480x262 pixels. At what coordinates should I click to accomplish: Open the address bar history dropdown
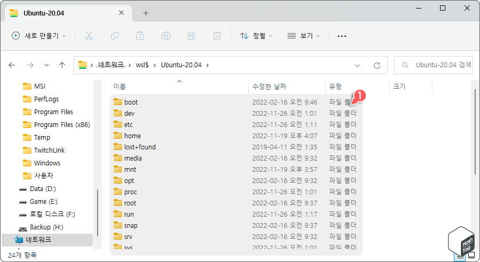[357, 65]
